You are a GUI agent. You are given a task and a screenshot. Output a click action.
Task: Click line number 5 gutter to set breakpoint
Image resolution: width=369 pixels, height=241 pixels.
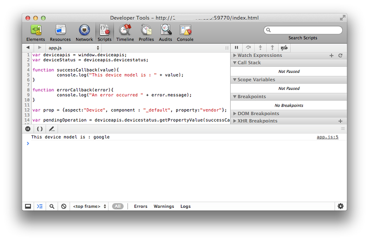[x=28, y=75]
